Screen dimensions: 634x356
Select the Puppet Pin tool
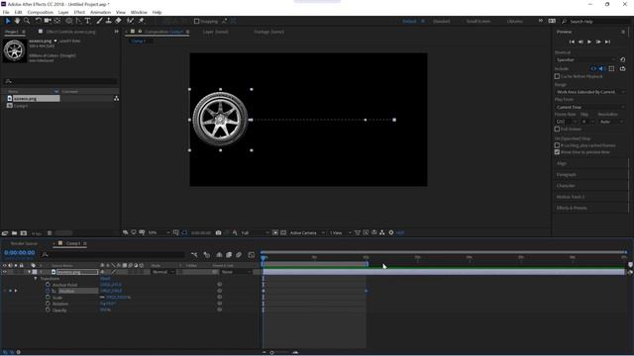pos(142,21)
